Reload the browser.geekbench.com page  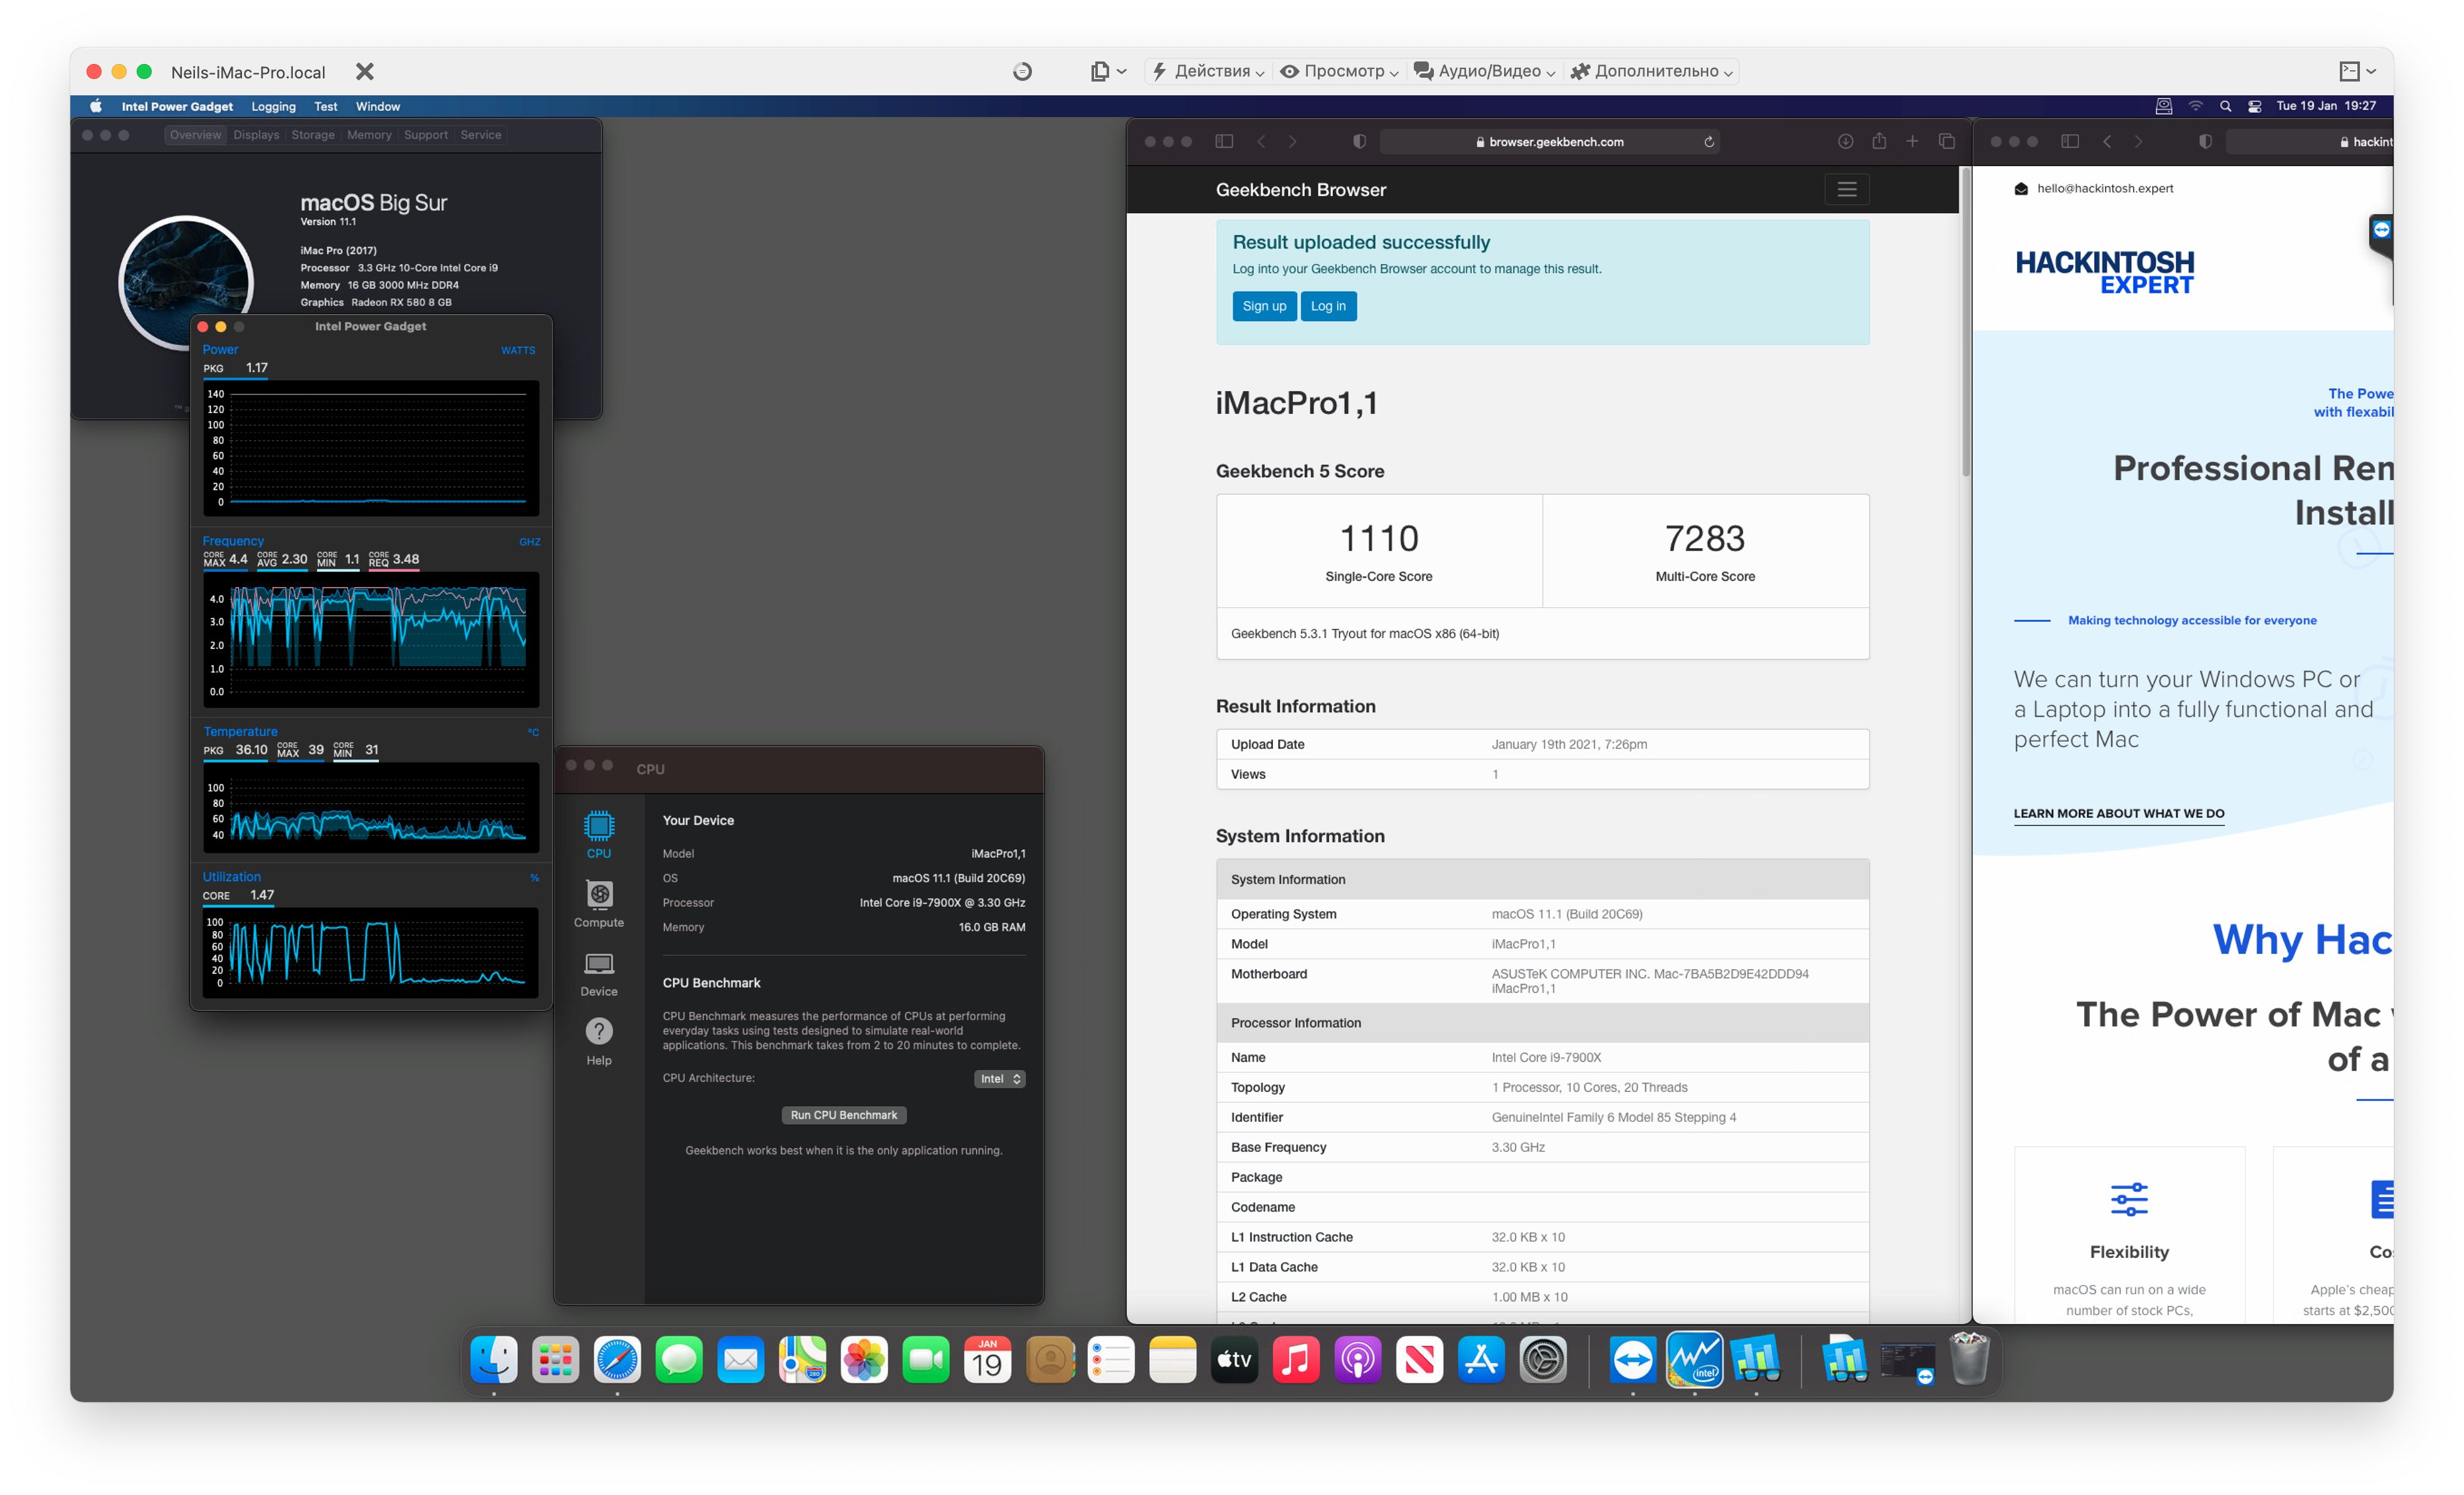(x=1708, y=142)
